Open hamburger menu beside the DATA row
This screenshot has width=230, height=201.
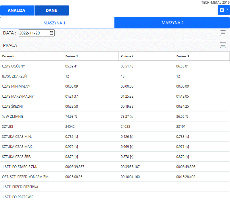pos(223,33)
